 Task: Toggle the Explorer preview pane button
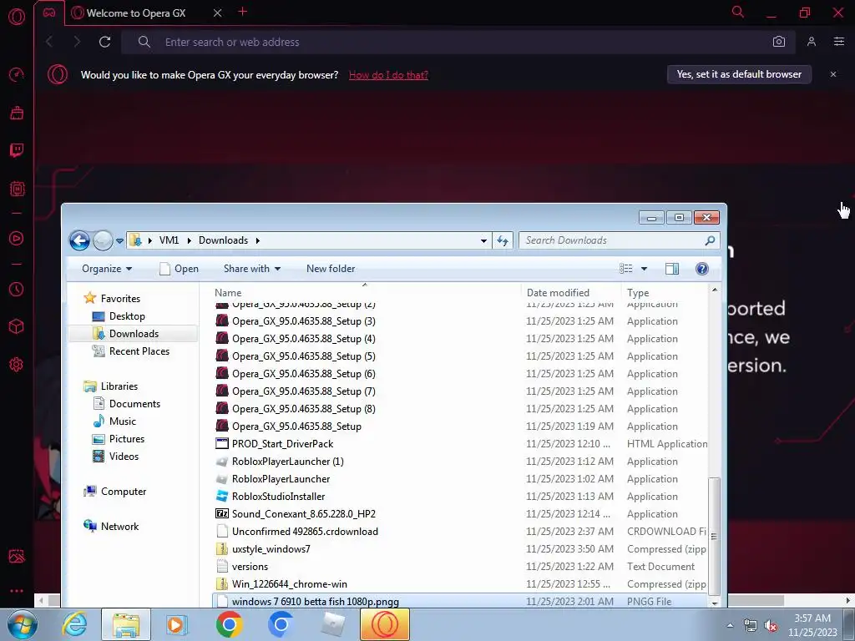click(x=672, y=269)
